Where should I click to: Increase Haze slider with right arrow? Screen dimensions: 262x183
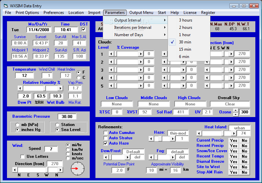point(173,139)
